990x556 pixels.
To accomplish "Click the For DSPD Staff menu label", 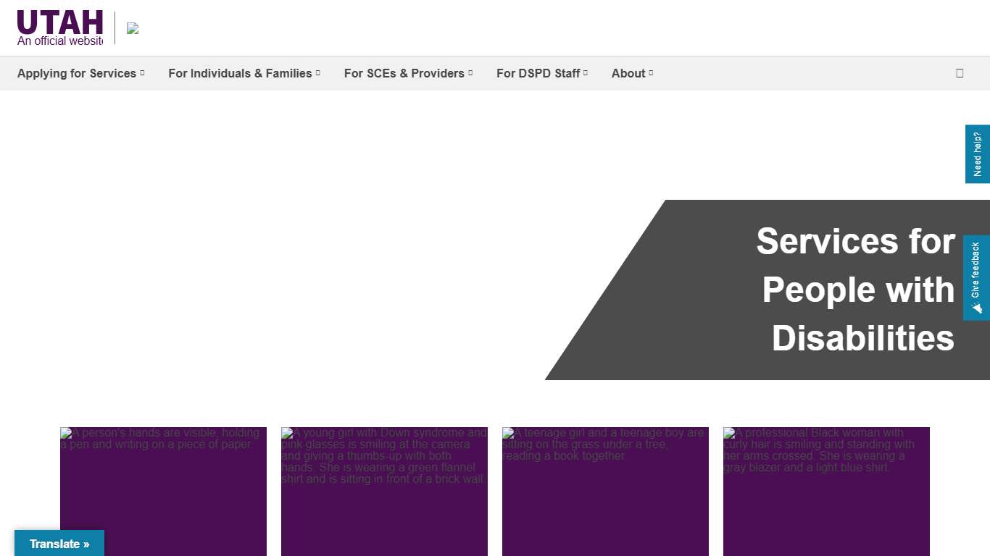I will [538, 73].
